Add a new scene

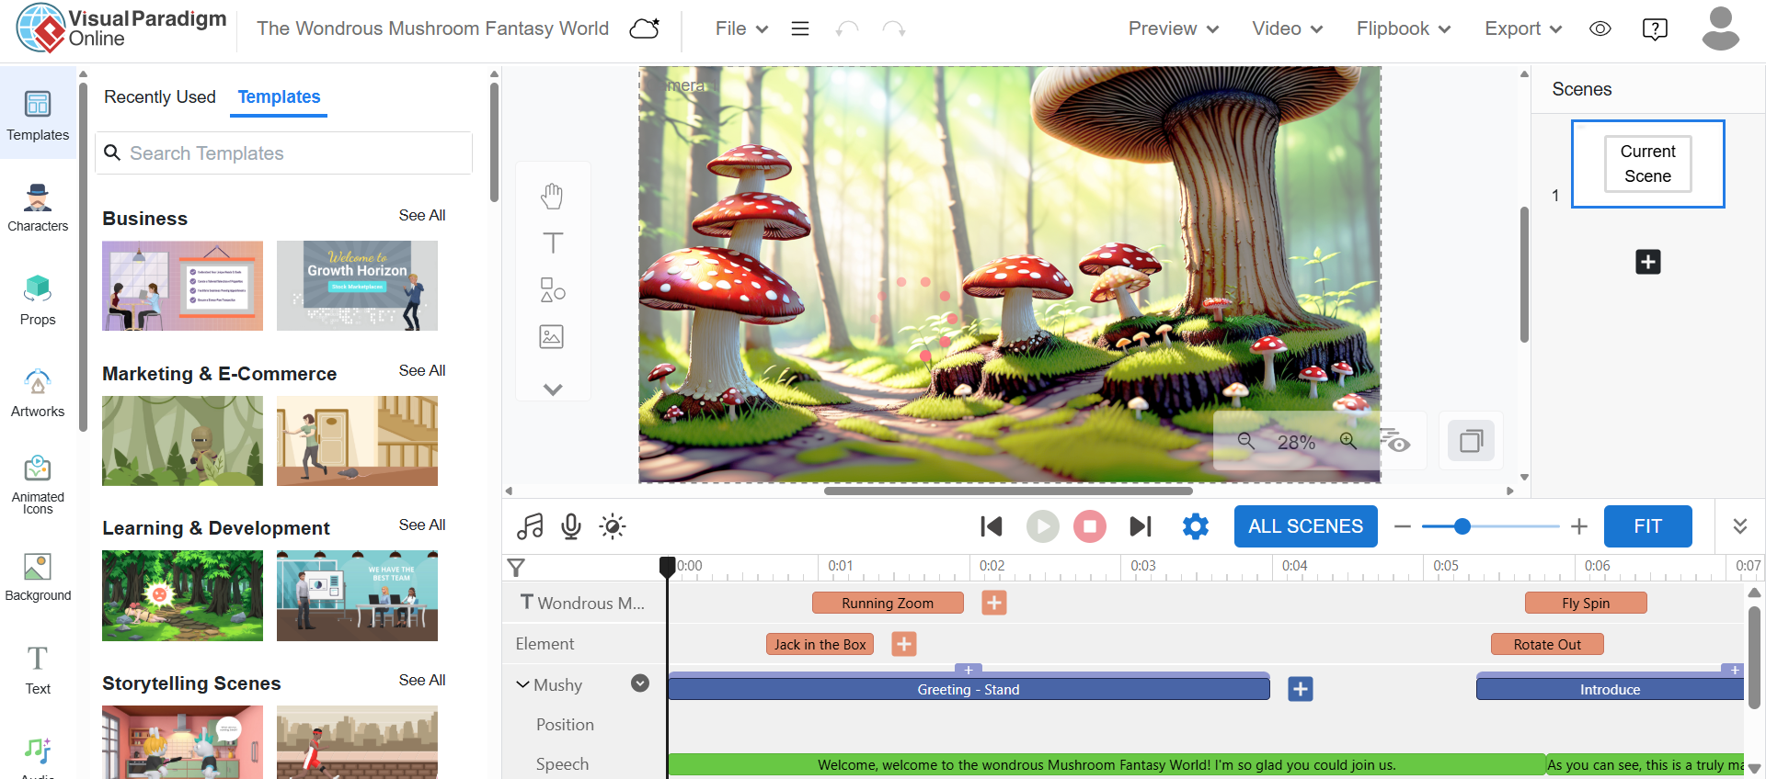point(1648,262)
